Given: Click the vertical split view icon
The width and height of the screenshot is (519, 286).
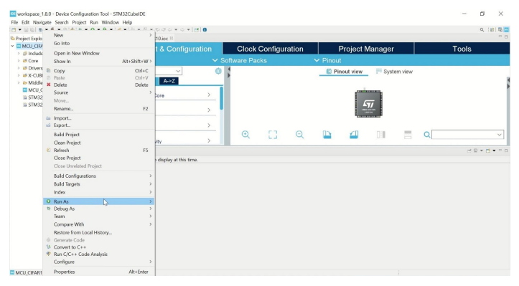Looking at the screenshot, I should point(381,135).
